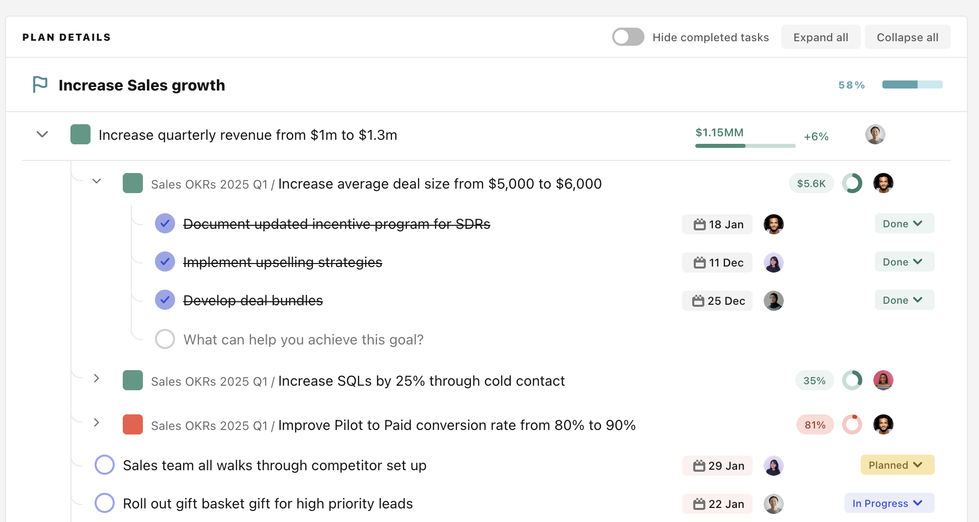Click the flag icon beside Increase Sales growth
Screen dimensions: 979x522
click(40, 84)
